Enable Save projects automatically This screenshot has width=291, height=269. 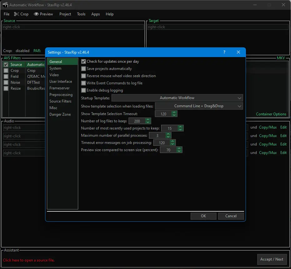pos(84,69)
